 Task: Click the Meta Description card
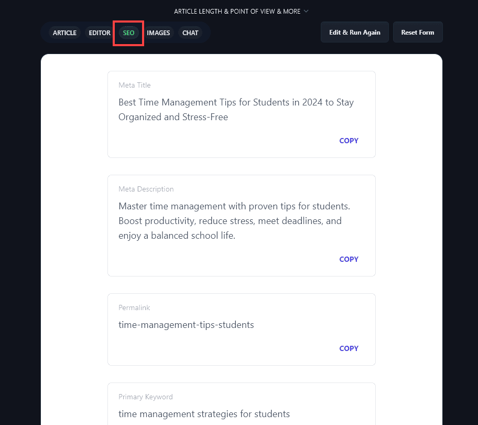[241, 226]
